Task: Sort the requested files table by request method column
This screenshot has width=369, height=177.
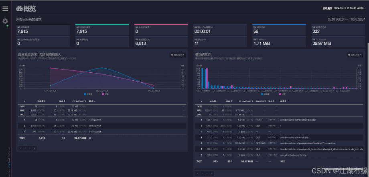Action: coord(261,101)
